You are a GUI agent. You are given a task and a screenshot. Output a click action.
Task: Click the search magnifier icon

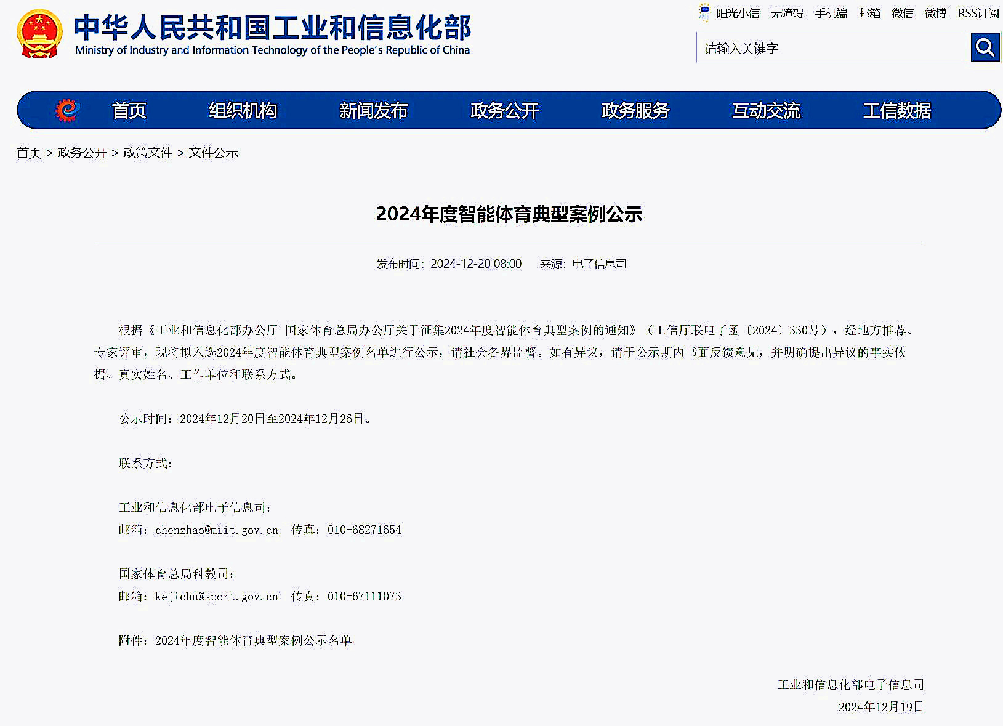(984, 47)
